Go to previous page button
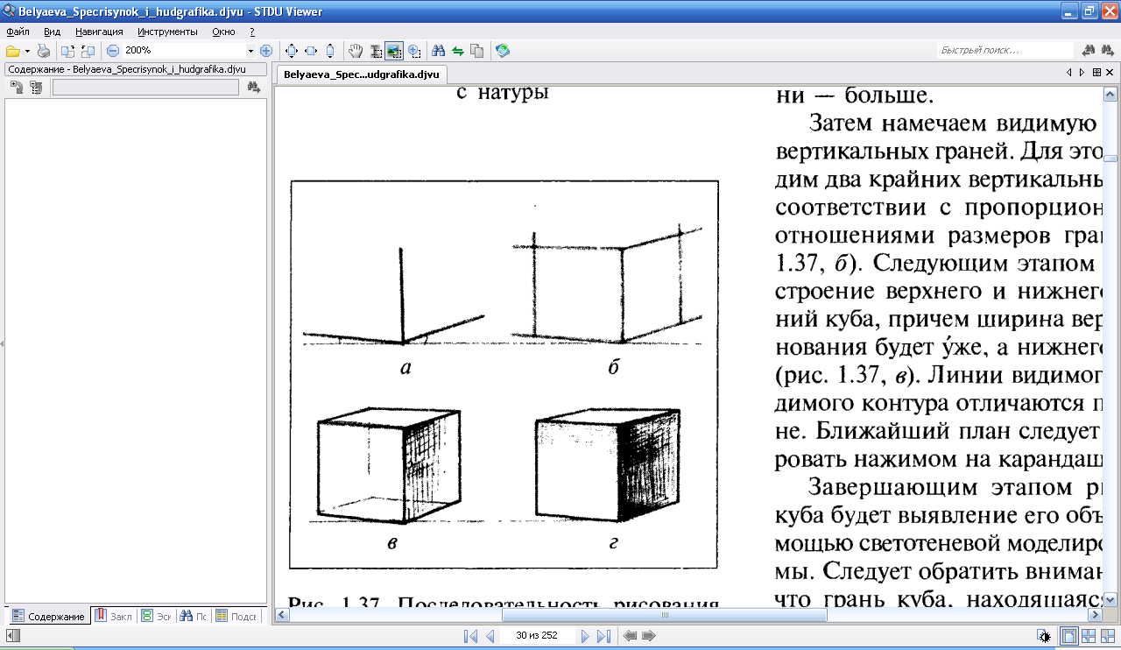Screen dimensions: 1121x650 coord(490,636)
